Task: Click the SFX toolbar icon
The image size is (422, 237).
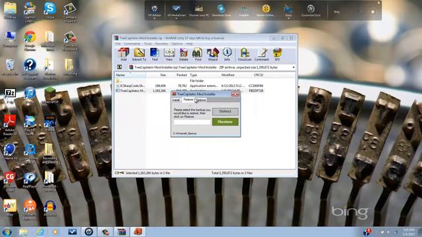Action: click(x=277, y=54)
